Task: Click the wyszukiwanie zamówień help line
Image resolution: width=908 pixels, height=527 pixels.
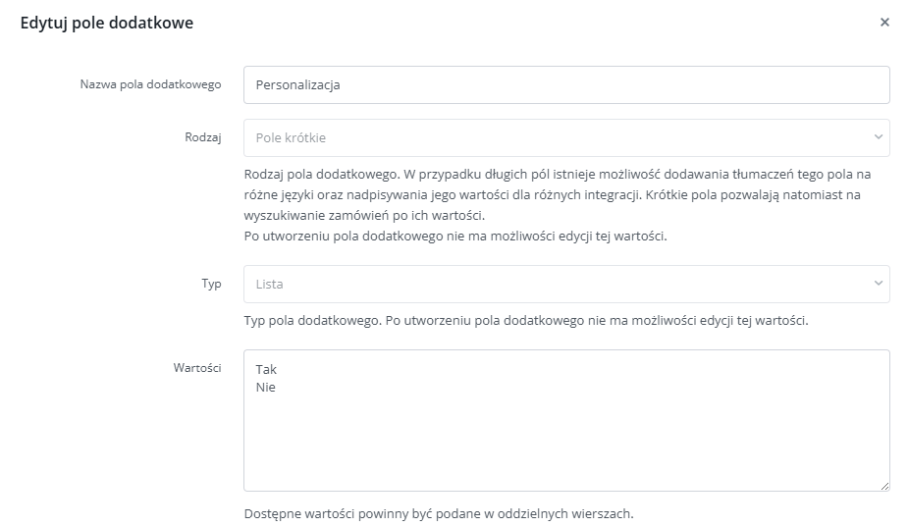Action: click(x=364, y=216)
